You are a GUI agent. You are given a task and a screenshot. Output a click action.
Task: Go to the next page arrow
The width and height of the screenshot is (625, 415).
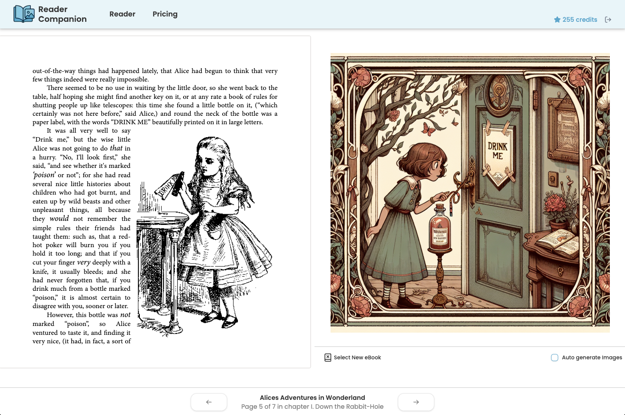tap(416, 402)
